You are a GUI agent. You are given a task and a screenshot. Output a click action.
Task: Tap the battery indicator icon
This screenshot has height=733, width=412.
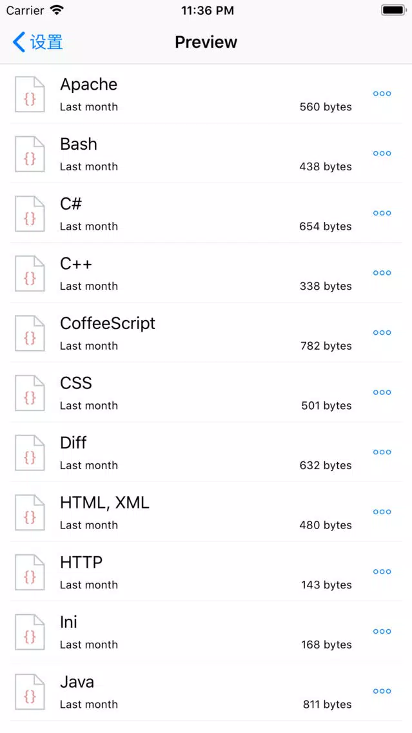click(394, 10)
